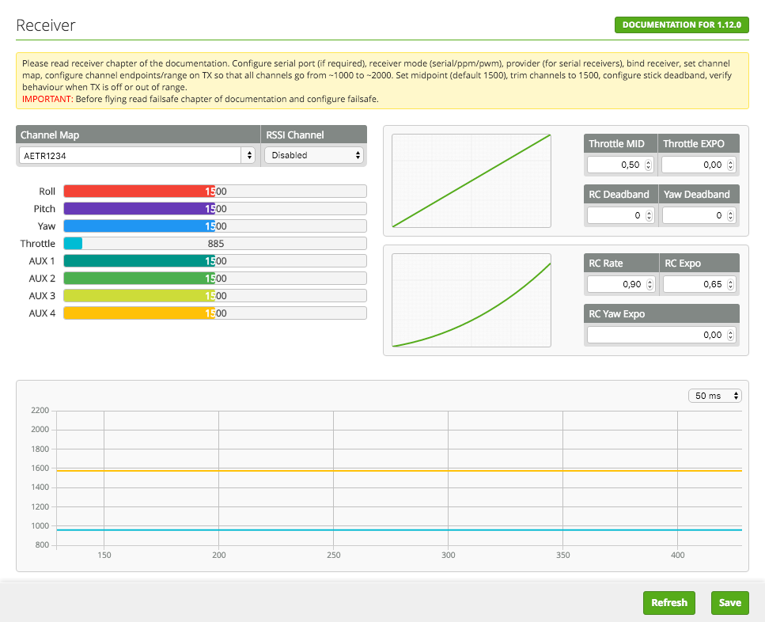Open the Documentation for 1.12.0 link

681,25
